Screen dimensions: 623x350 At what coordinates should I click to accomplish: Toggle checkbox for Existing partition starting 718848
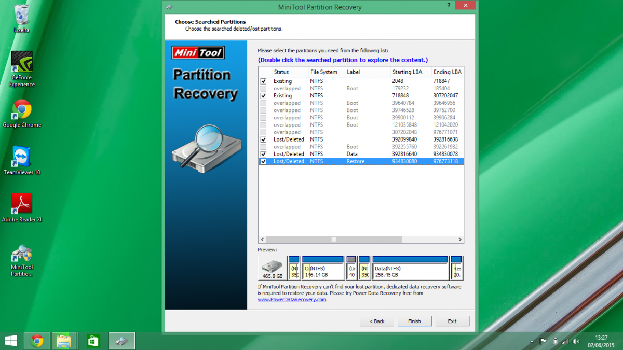click(263, 96)
